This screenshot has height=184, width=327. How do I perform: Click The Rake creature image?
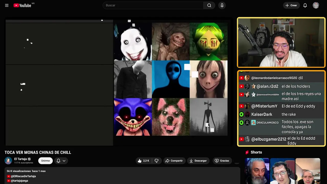171,41
